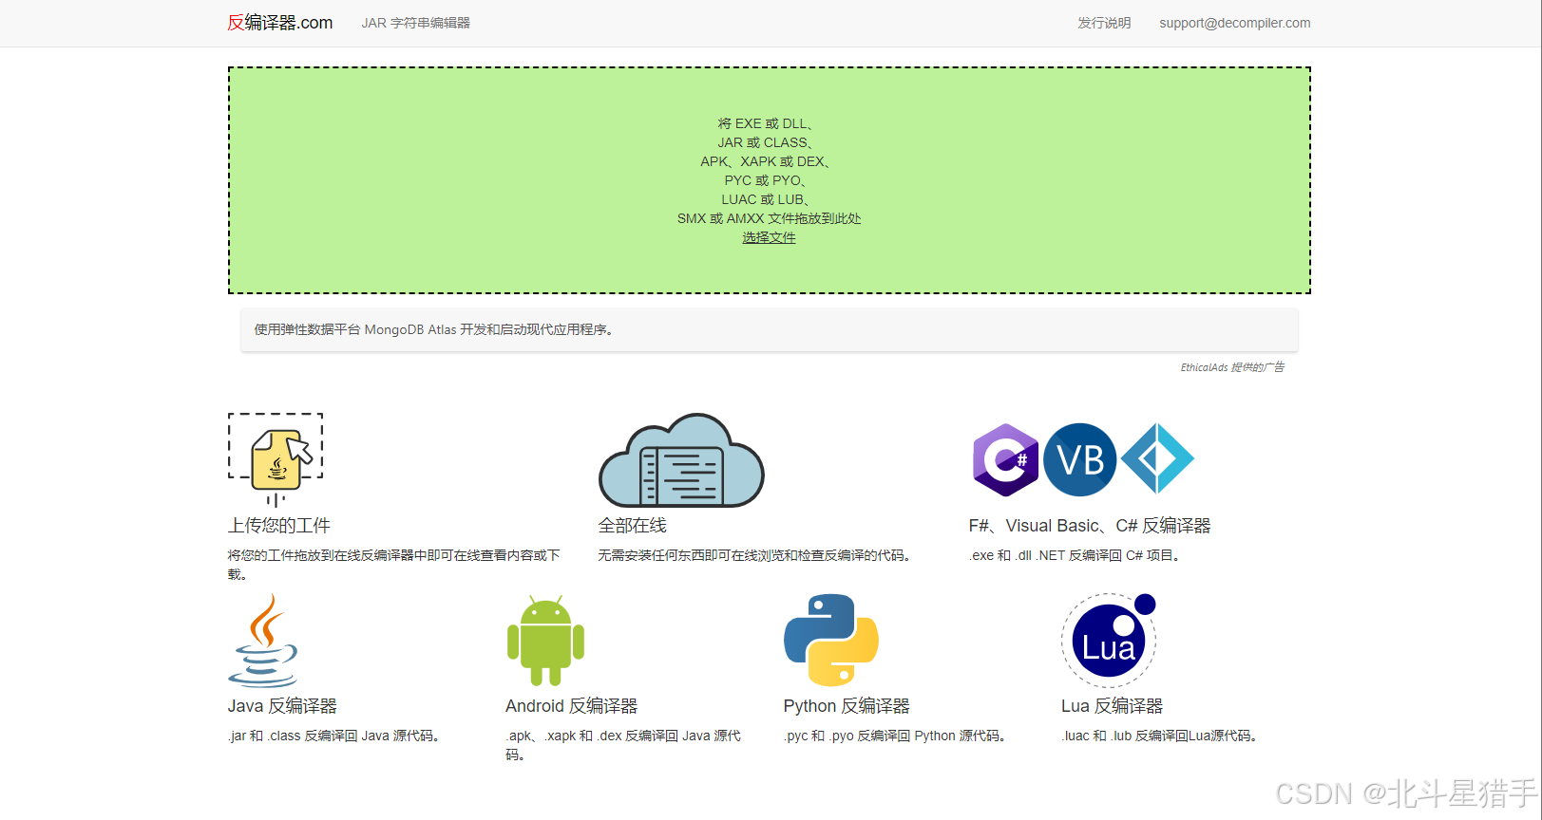The width and height of the screenshot is (1542, 820).
Task: Click the Android 反编译器 heading
Action: tap(572, 706)
